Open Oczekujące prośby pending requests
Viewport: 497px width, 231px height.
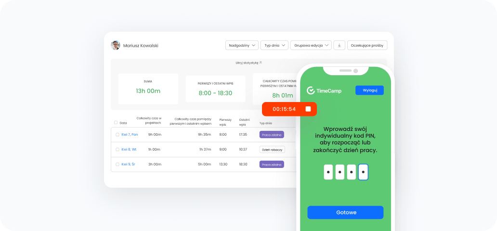367,45
